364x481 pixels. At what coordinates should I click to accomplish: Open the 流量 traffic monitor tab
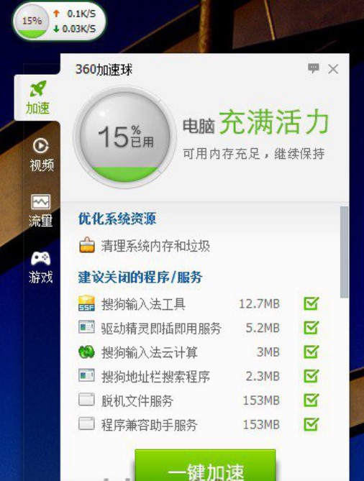pos(40,211)
